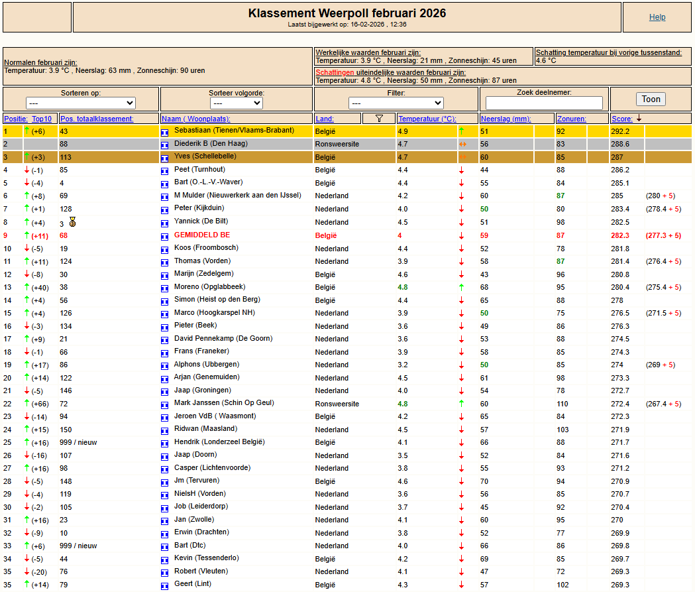695x592 pixels.
Task: Open the Help link
Action: (657, 17)
